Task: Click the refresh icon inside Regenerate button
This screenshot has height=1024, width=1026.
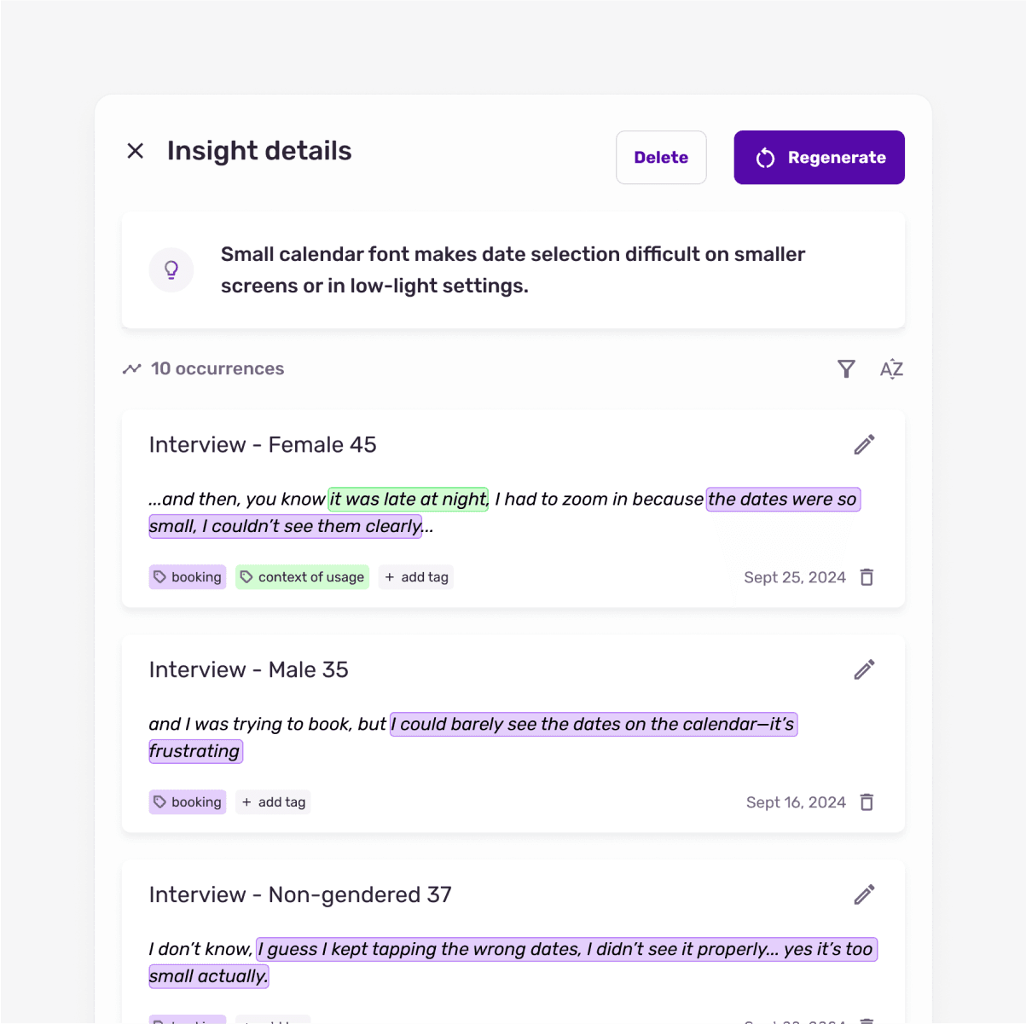Action: pyautogui.click(x=764, y=157)
